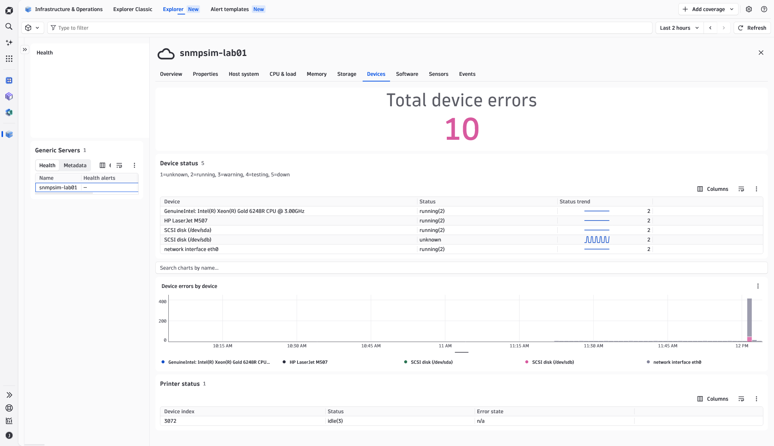Toggle SCSI disk (/dev/sdb) legend entry
774x446 pixels.
pos(549,362)
